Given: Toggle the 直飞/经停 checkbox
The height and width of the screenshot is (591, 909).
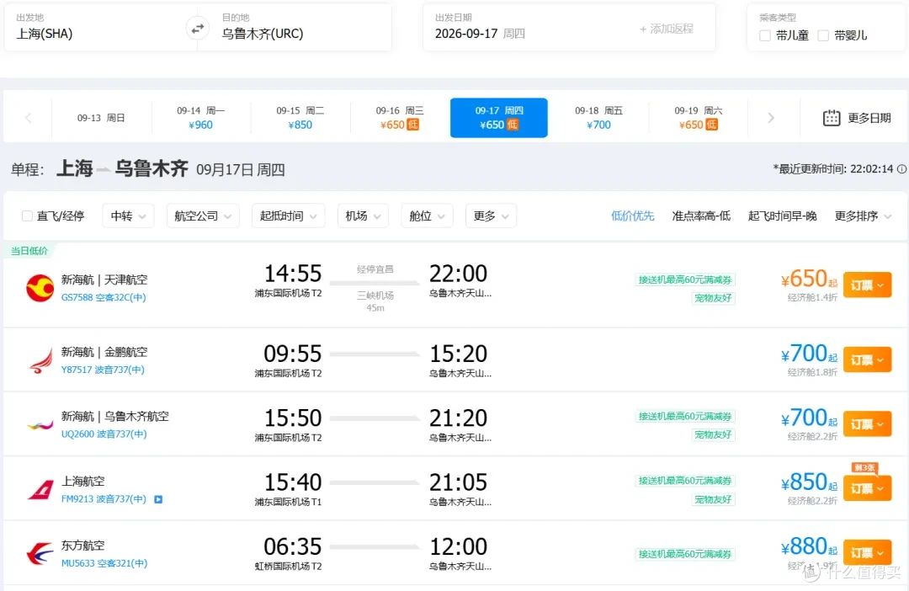Looking at the screenshot, I should (27, 216).
